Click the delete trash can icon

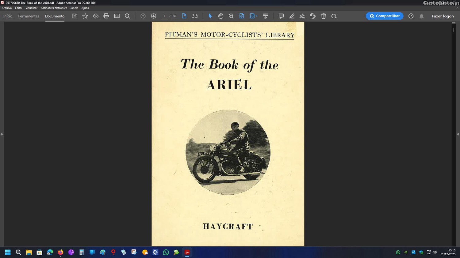click(x=323, y=16)
